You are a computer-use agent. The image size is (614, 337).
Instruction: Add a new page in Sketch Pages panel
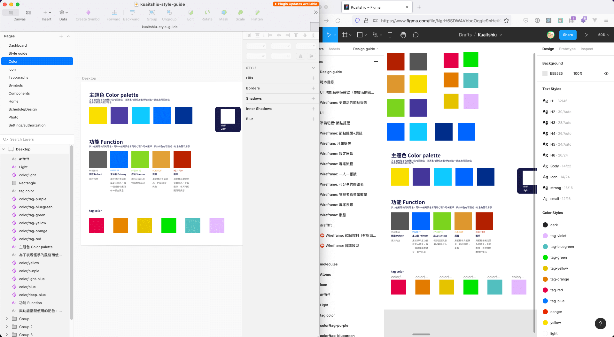click(61, 36)
